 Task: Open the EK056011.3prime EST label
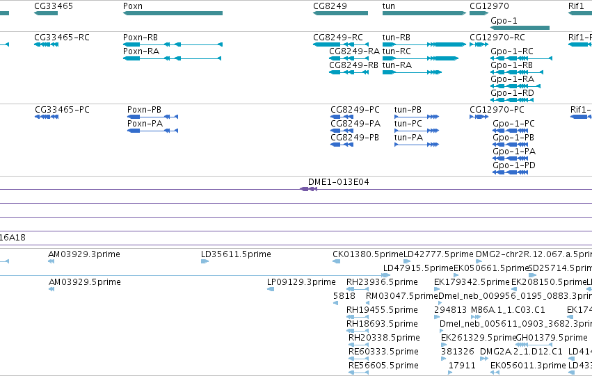point(528,366)
